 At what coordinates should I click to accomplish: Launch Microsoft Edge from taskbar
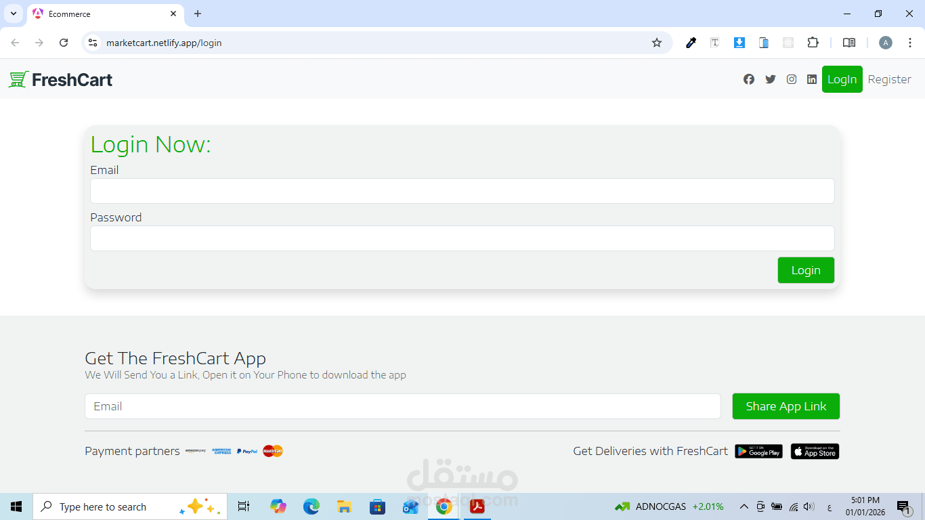311,506
